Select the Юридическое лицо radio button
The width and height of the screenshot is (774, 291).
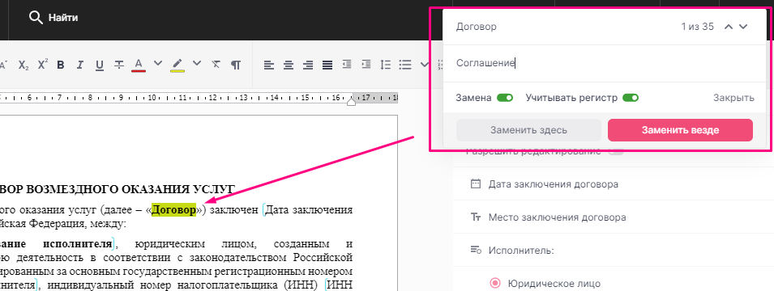coord(494,283)
